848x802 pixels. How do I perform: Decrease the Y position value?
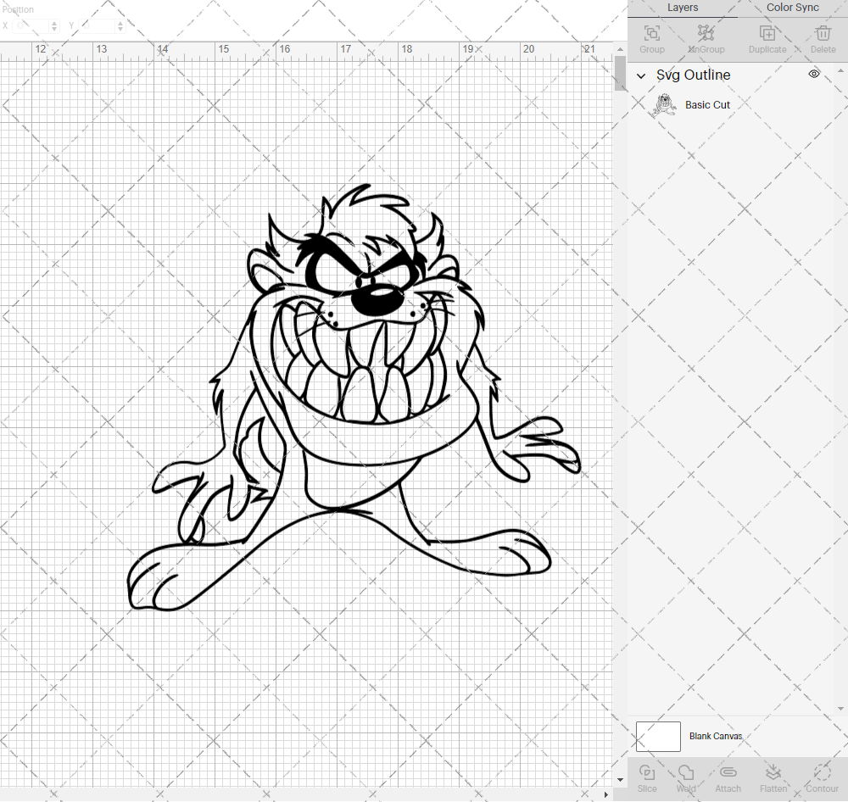(x=120, y=29)
